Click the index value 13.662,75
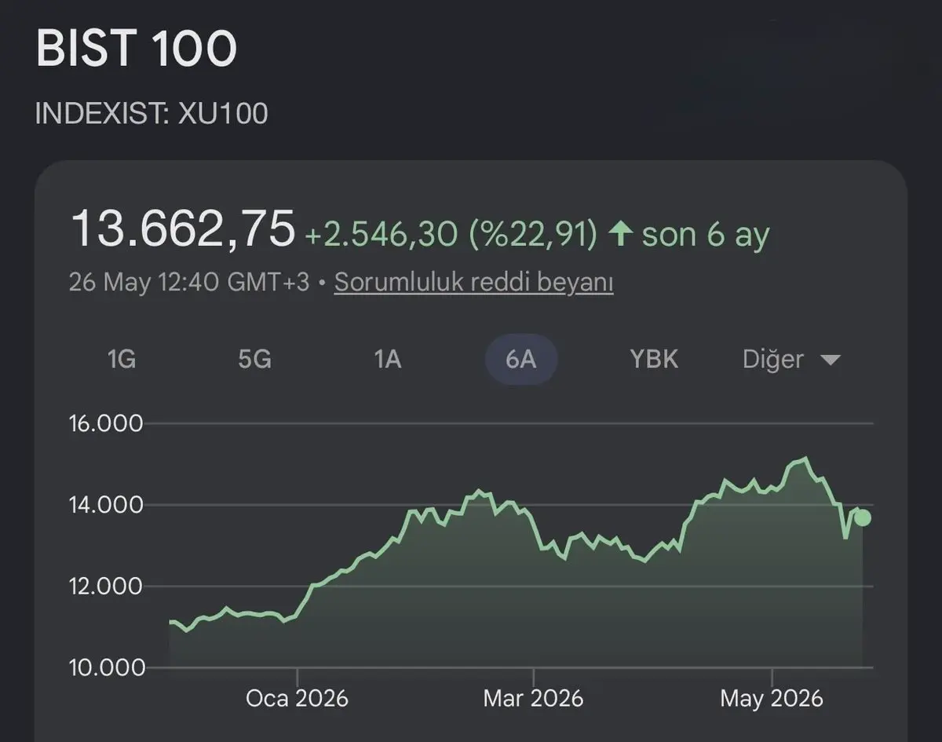 click(183, 228)
